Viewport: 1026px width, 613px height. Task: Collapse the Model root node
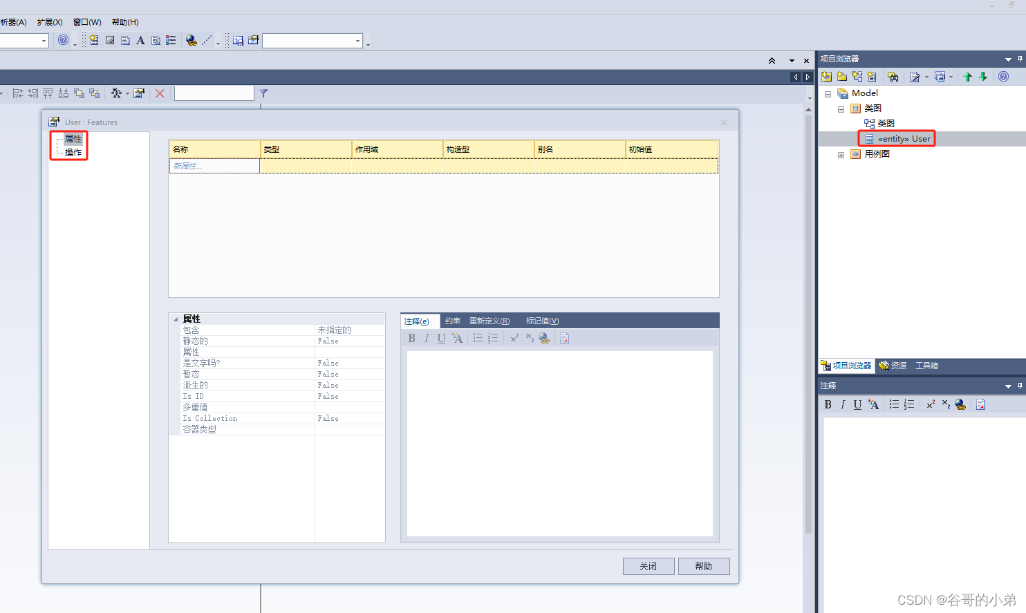(828, 94)
